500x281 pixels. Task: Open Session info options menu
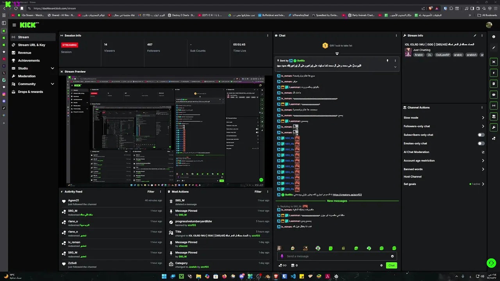(x=268, y=36)
